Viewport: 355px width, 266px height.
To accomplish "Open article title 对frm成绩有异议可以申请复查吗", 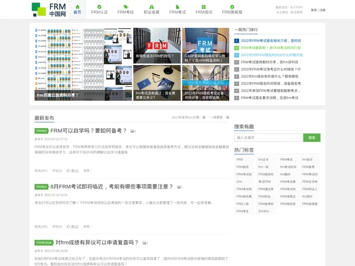I will tap(97, 242).
